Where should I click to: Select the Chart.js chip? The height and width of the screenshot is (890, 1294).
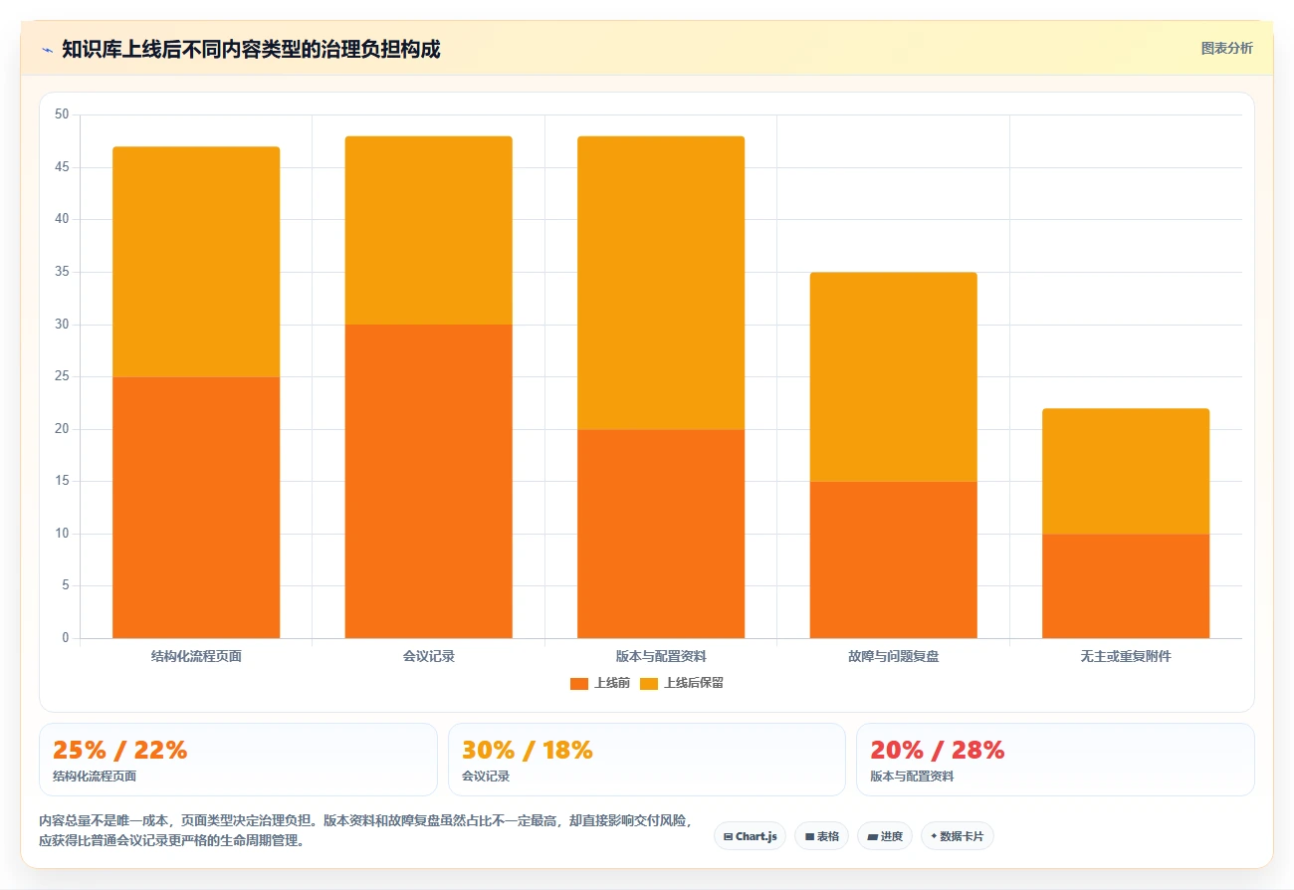click(x=750, y=836)
